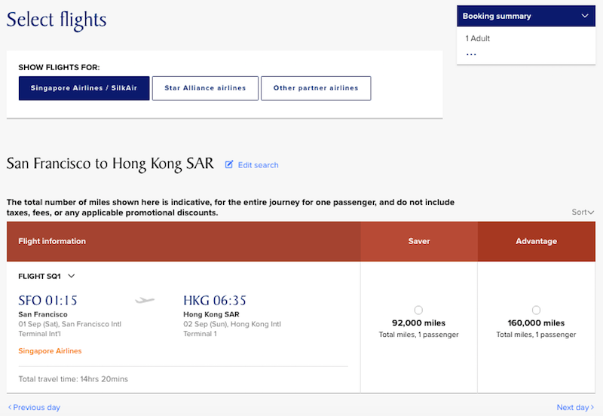Screen dimensions: 603x416
Task: Click the airplane icon between SFO and HKG
Action: 145,300
